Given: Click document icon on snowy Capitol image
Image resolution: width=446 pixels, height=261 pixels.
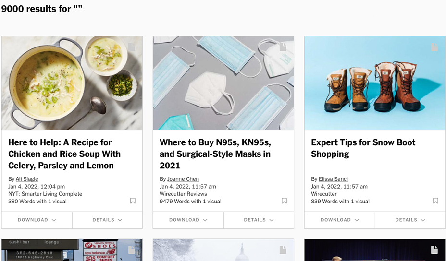Looking at the screenshot, I should pos(283,249).
